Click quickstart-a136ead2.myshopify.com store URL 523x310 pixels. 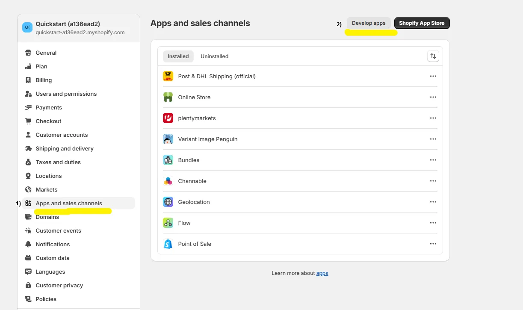point(80,32)
